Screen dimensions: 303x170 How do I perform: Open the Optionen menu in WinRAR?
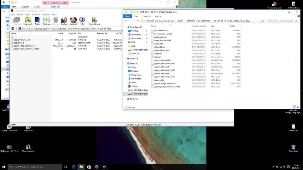46,15
